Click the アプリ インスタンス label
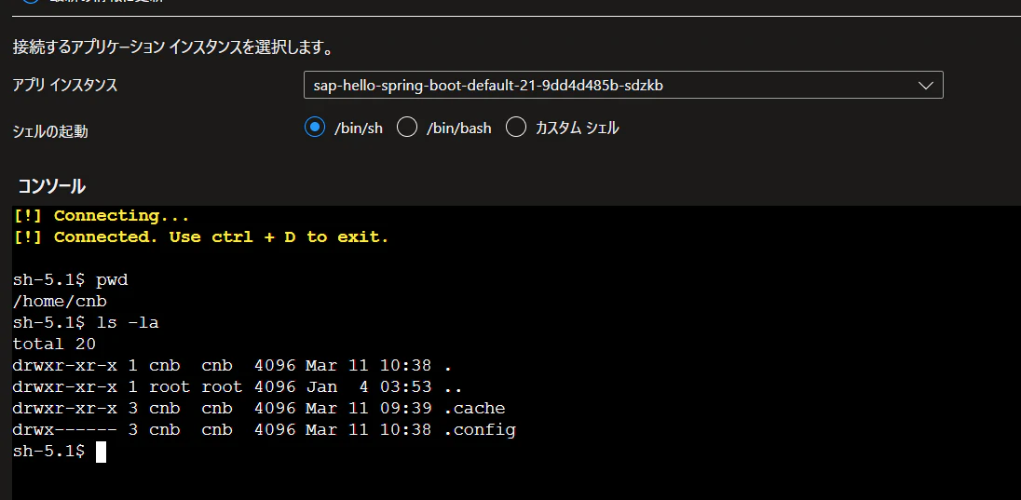Viewport: 1021px width, 500px height. [x=65, y=85]
